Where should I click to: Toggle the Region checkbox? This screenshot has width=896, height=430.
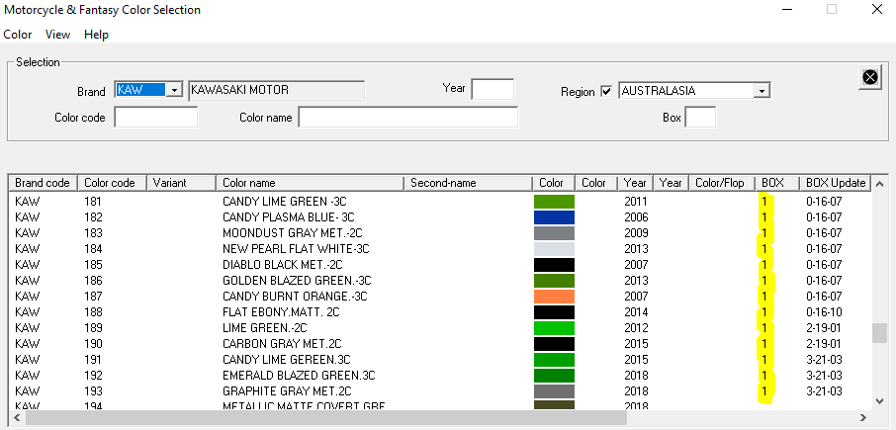[x=606, y=91]
